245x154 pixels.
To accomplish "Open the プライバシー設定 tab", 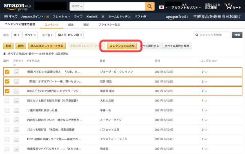I will (109, 24).
